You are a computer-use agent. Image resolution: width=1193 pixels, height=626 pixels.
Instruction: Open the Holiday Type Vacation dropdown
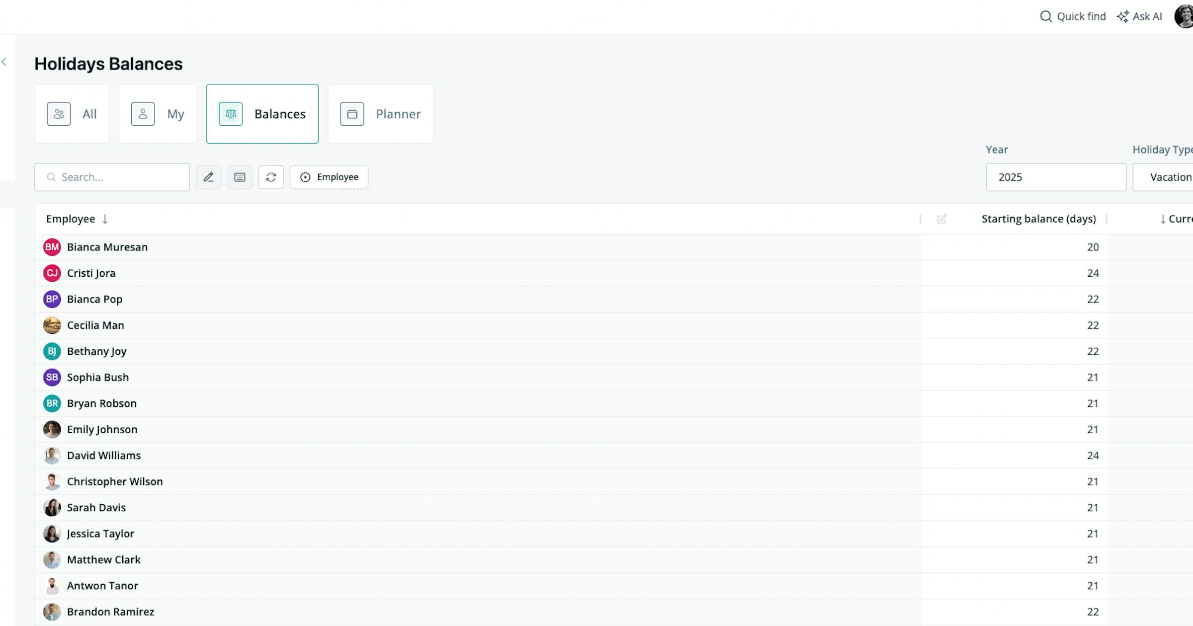[1163, 177]
